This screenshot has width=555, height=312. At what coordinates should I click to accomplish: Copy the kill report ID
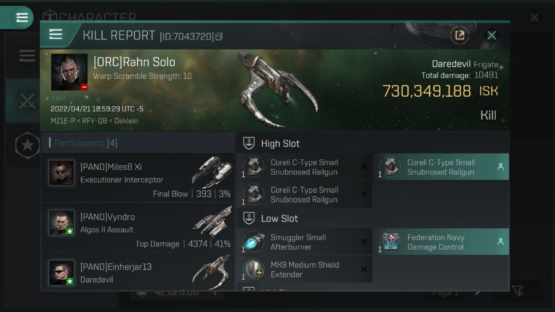(x=219, y=36)
